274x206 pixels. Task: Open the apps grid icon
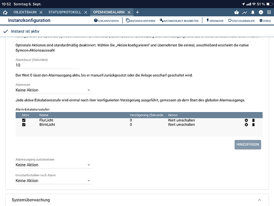click(x=269, y=12)
